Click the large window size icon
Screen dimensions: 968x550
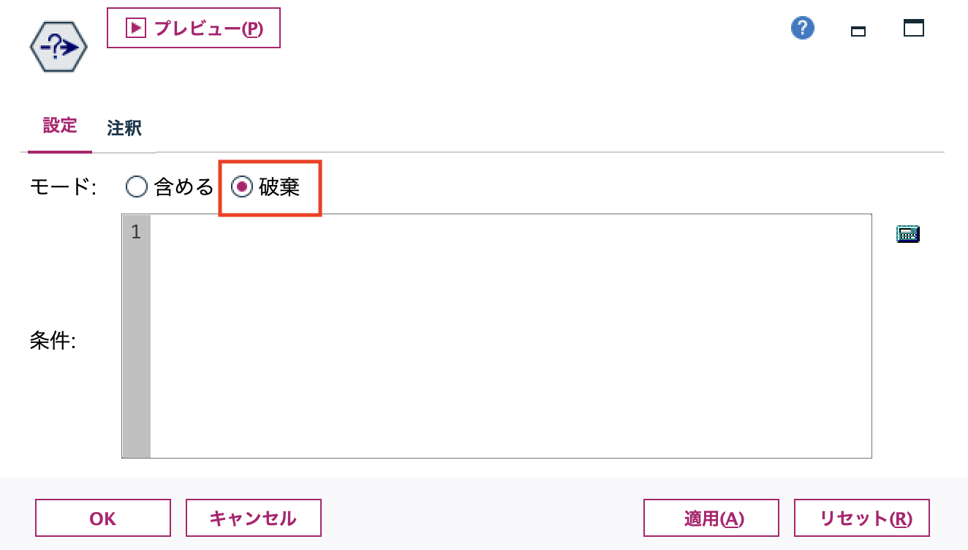tap(913, 27)
